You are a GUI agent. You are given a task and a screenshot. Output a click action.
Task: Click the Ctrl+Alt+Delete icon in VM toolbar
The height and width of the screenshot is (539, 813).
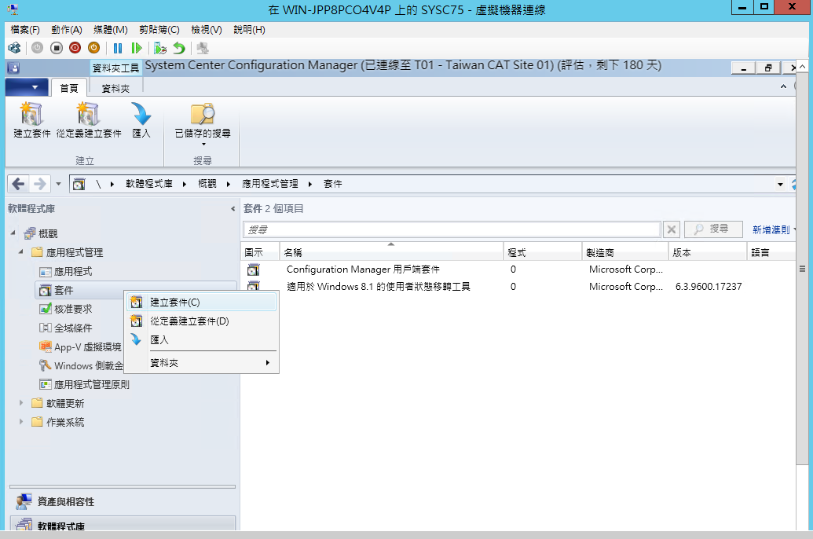point(14,48)
